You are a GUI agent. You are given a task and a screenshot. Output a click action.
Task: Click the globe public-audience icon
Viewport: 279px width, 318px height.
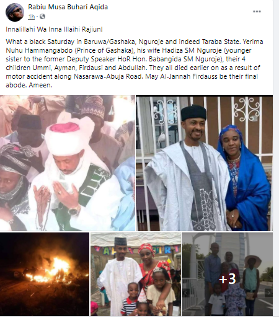tap(42, 17)
